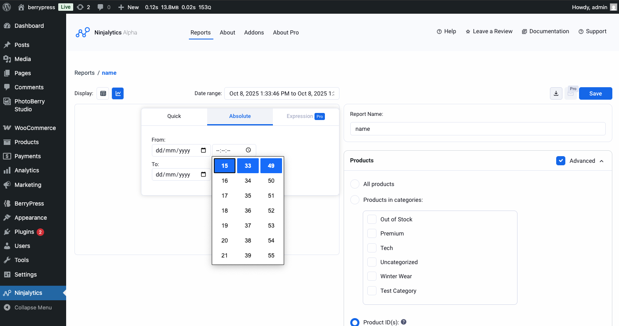Screen dimensions: 619x326
Task: Switch report display to table view
Action: (x=103, y=93)
